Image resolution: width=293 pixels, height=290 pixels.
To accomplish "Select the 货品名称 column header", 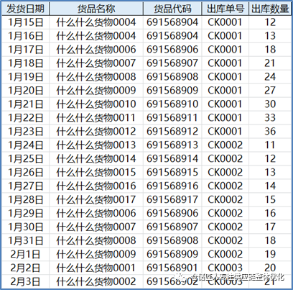I will coord(96,9).
